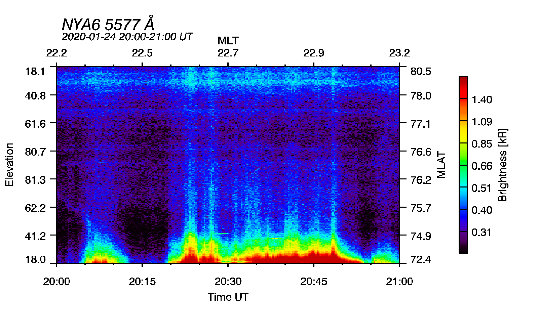
Task: Click colorbar value '1.09'
Action: coord(482,122)
